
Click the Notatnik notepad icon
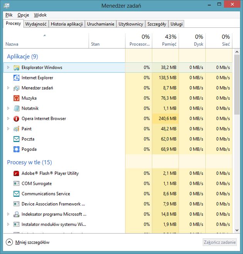tap(16, 109)
